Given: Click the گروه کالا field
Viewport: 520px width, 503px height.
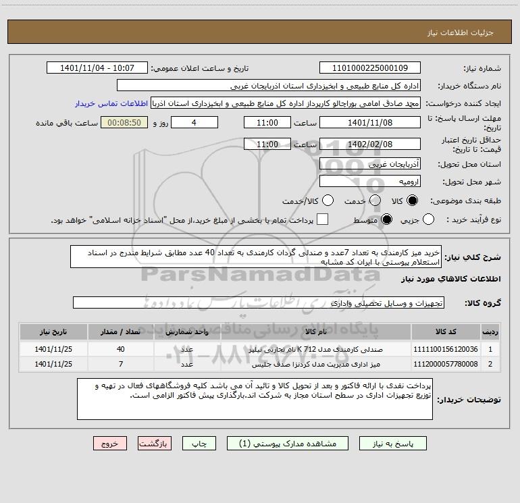Looking at the screenshot, I should coord(259,302).
